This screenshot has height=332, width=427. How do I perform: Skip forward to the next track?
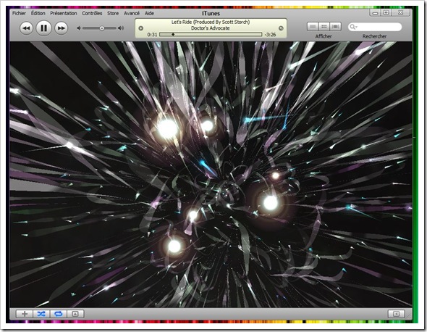(x=61, y=28)
